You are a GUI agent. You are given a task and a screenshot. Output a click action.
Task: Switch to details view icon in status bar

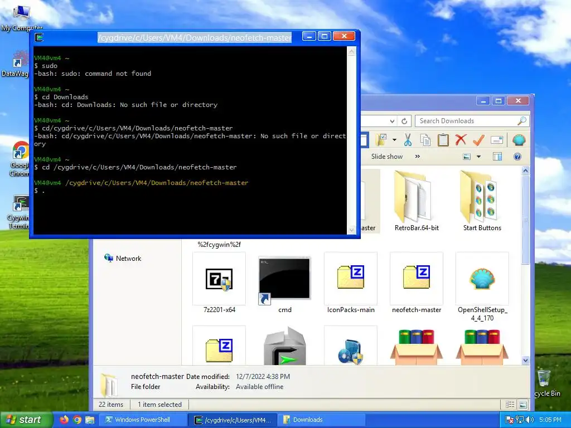(510, 405)
